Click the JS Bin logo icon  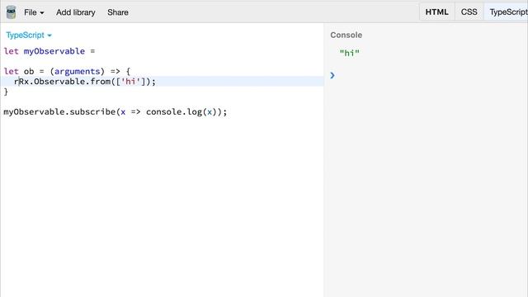coord(11,12)
